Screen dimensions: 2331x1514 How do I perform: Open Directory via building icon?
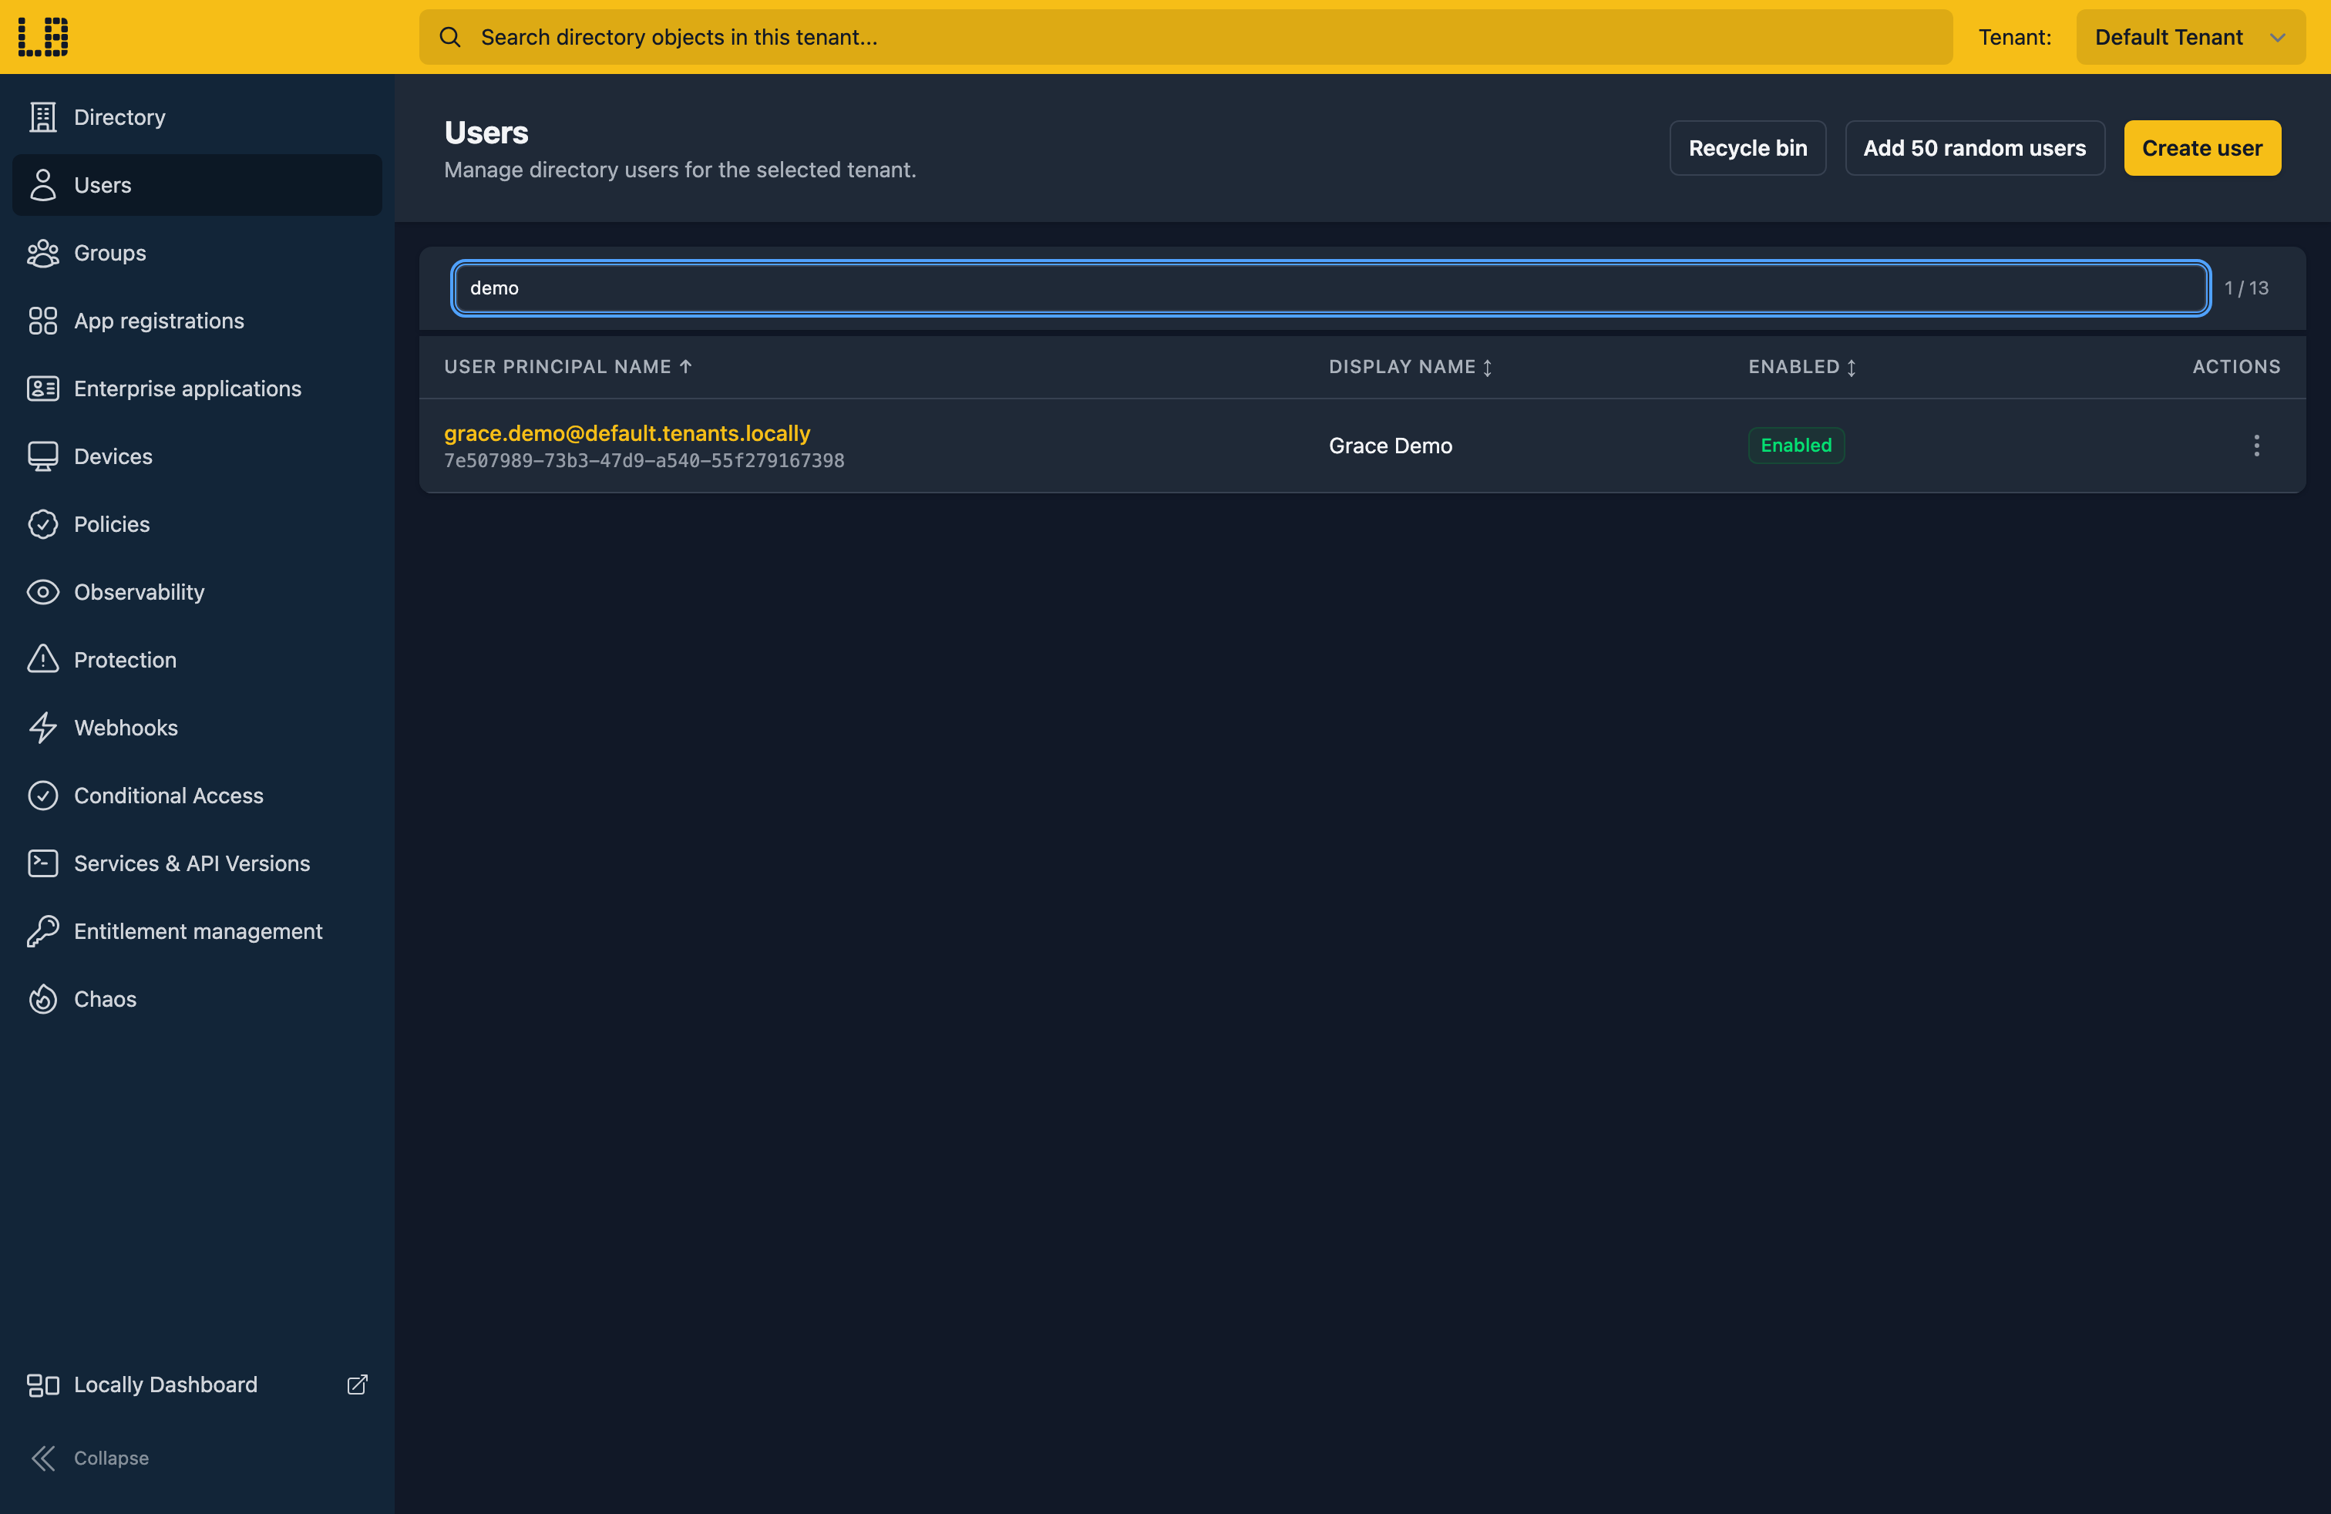point(43,116)
